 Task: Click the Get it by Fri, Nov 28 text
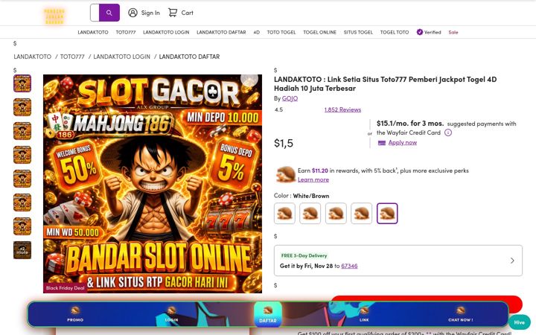[306, 266]
